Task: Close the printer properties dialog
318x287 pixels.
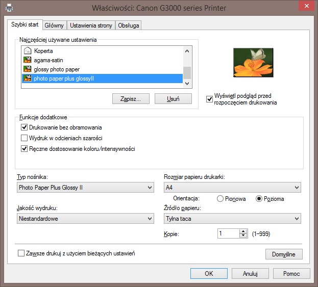Action: [x=307, y=6]
